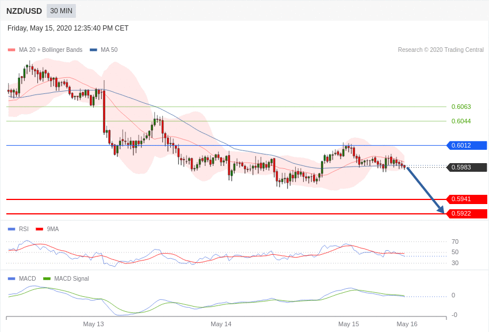Click the 0.6044 resistance level label
The image size is (489, 332).
[x=461, y=121]
